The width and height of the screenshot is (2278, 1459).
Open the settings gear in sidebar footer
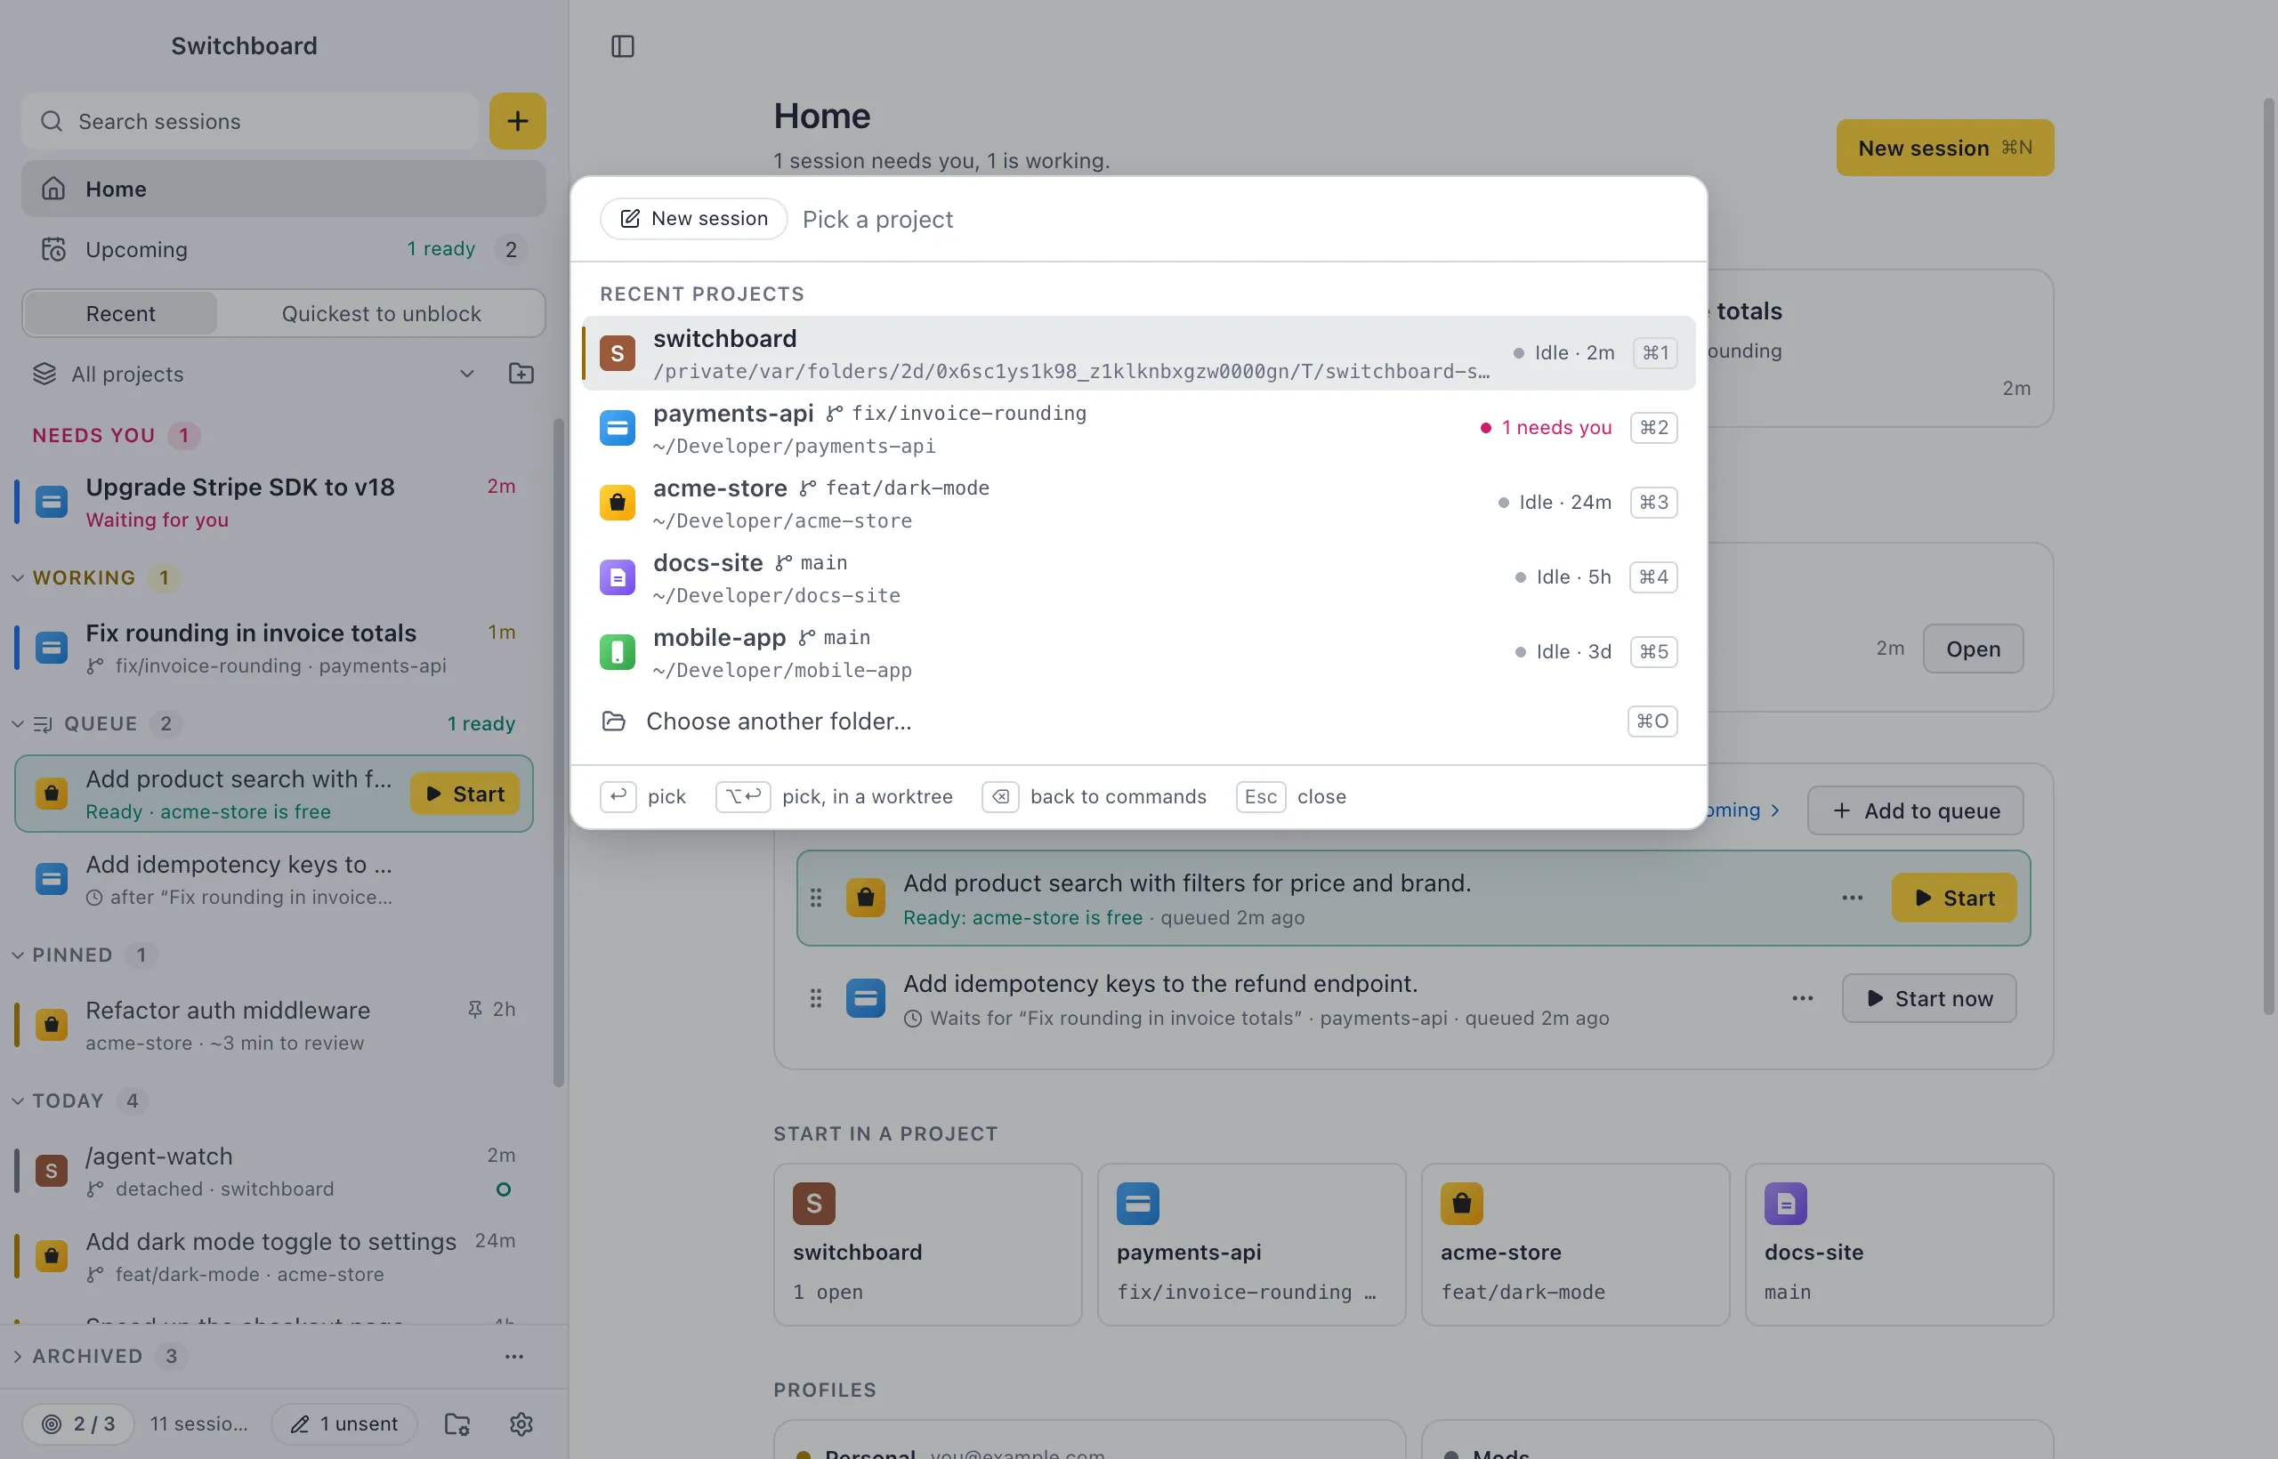point(521,1423)
